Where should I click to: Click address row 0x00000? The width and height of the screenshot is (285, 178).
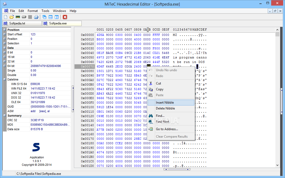tap(88, 35)
